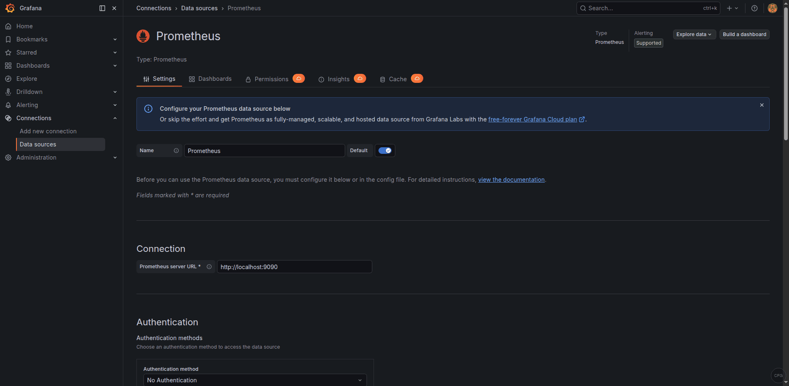Image resolution: width=789 pixels, height=386 pixels.
Task: Click the Build a dashboard button
Action: [744, 34]
